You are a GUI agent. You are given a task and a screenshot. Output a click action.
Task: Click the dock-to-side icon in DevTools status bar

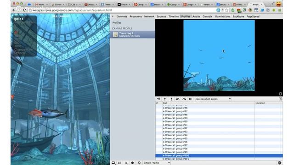(113, 163)
